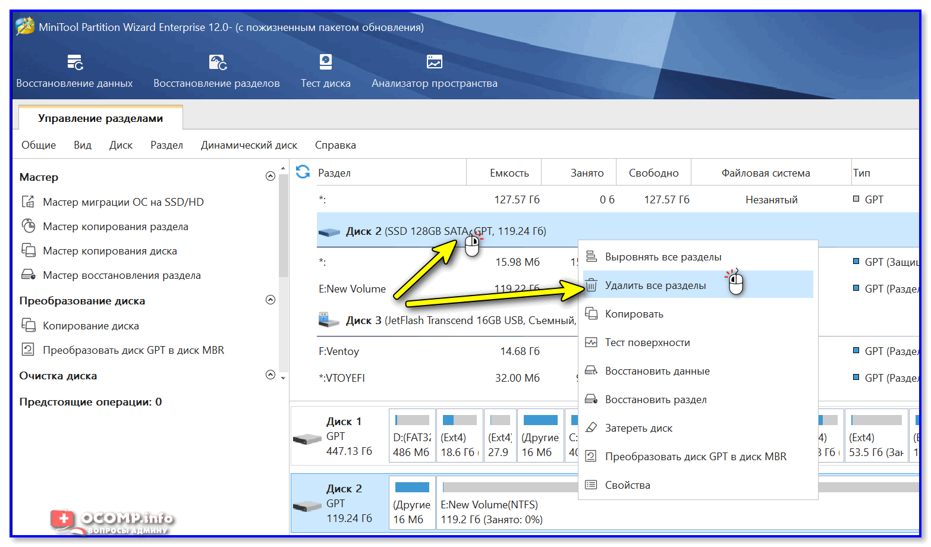Click the icon next to Восстановить данные
This screenshot has width=931, height=547.
pos(591,370)
